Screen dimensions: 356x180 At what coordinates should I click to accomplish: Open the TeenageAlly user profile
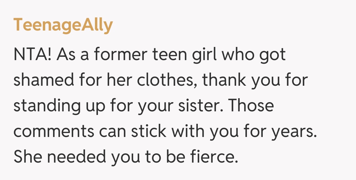[x=63, y=25]
